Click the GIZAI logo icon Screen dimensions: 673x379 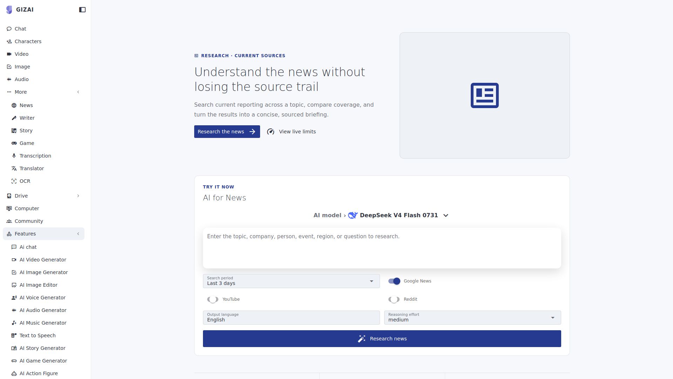(x=9, y=10)
